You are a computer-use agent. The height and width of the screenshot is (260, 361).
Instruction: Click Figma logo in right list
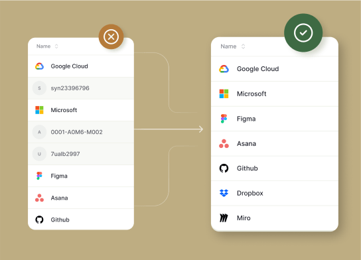pyautogui.click(x=224, y=119)
